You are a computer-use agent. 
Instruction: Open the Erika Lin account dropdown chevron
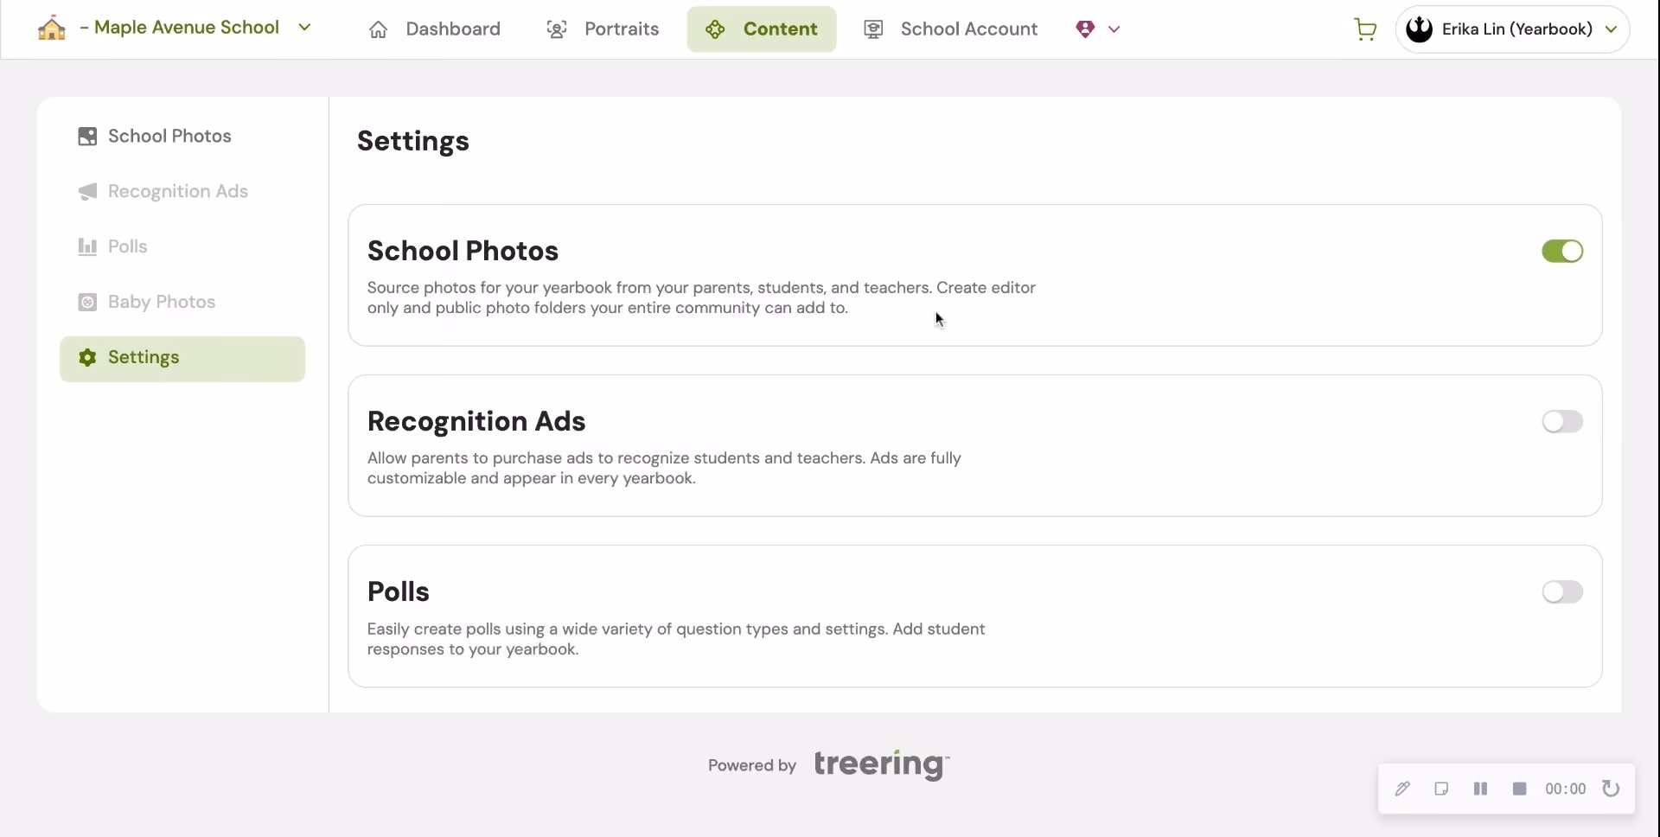pyautogui.click(x=1611, y=29)
